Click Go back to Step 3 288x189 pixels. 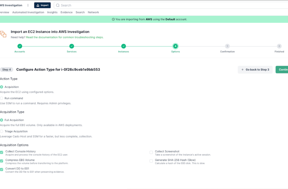[255, 70]
